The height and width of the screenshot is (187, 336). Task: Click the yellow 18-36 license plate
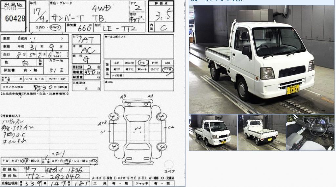[x=293, y=90]
